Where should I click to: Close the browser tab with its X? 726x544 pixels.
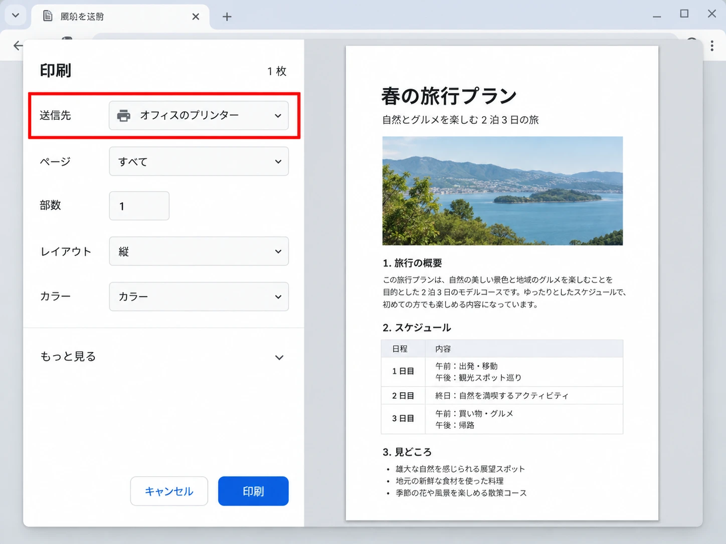[196, 17]
